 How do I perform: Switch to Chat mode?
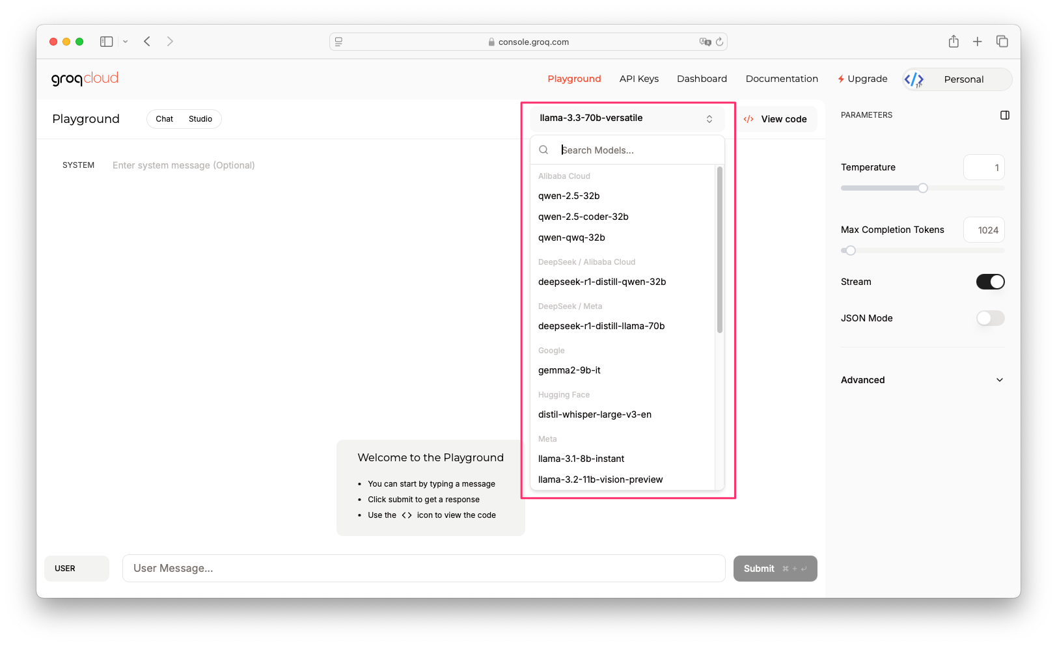pyautogui.click(x=165, y=119)
